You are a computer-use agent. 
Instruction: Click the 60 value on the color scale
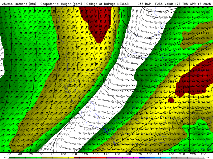tap(20, 154)
